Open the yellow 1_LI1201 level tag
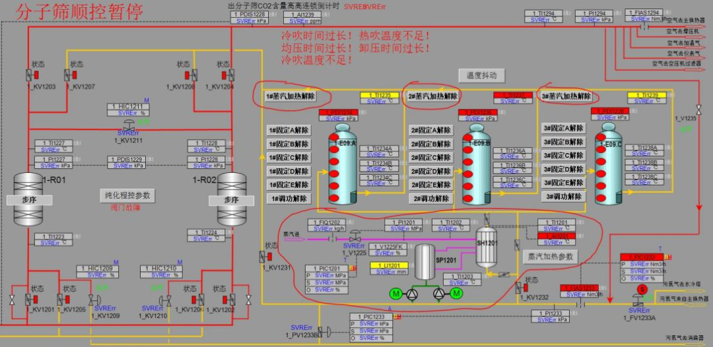Viewport: 713px width, 347px height. point(390,268)
